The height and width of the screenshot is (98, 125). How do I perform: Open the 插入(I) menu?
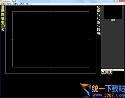coord(9,4)
